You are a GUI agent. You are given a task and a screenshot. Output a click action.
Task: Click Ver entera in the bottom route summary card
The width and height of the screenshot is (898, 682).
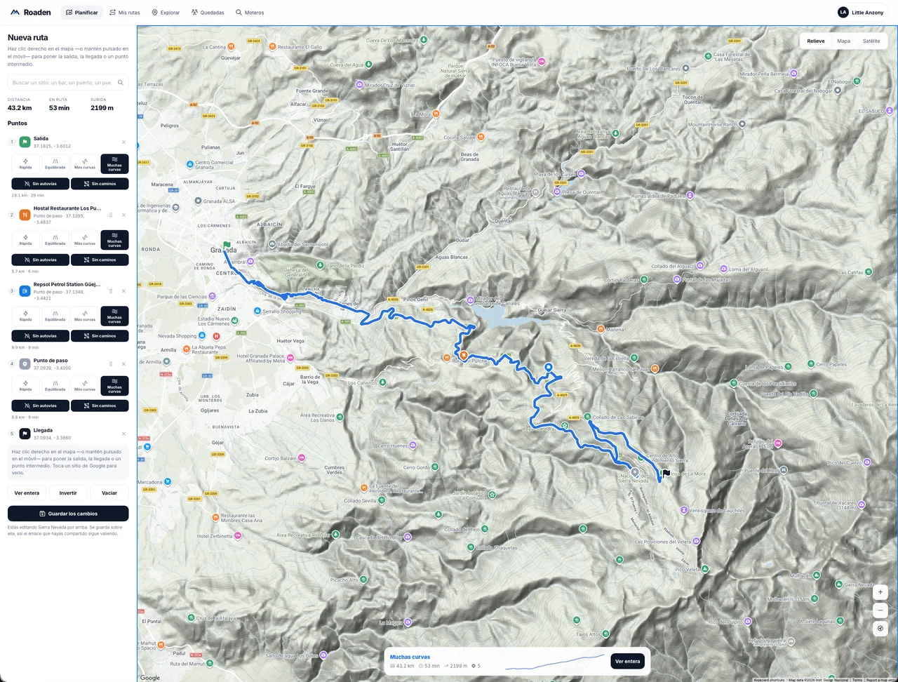tap(627, 662)
